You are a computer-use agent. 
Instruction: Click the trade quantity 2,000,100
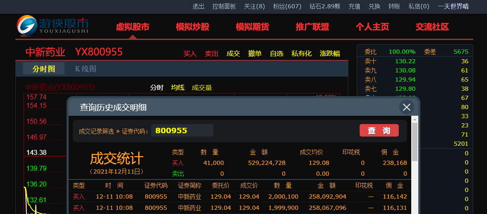pos(283,196)
